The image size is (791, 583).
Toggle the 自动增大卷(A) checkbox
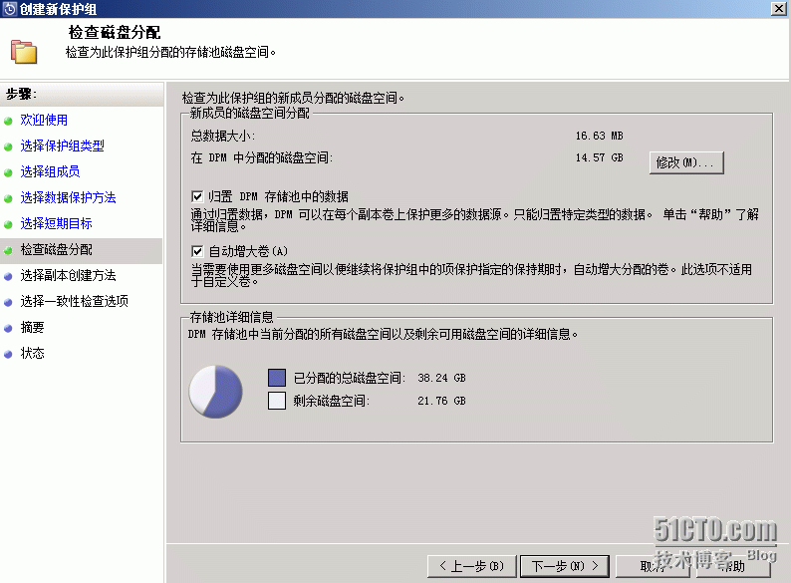point(197,251)
